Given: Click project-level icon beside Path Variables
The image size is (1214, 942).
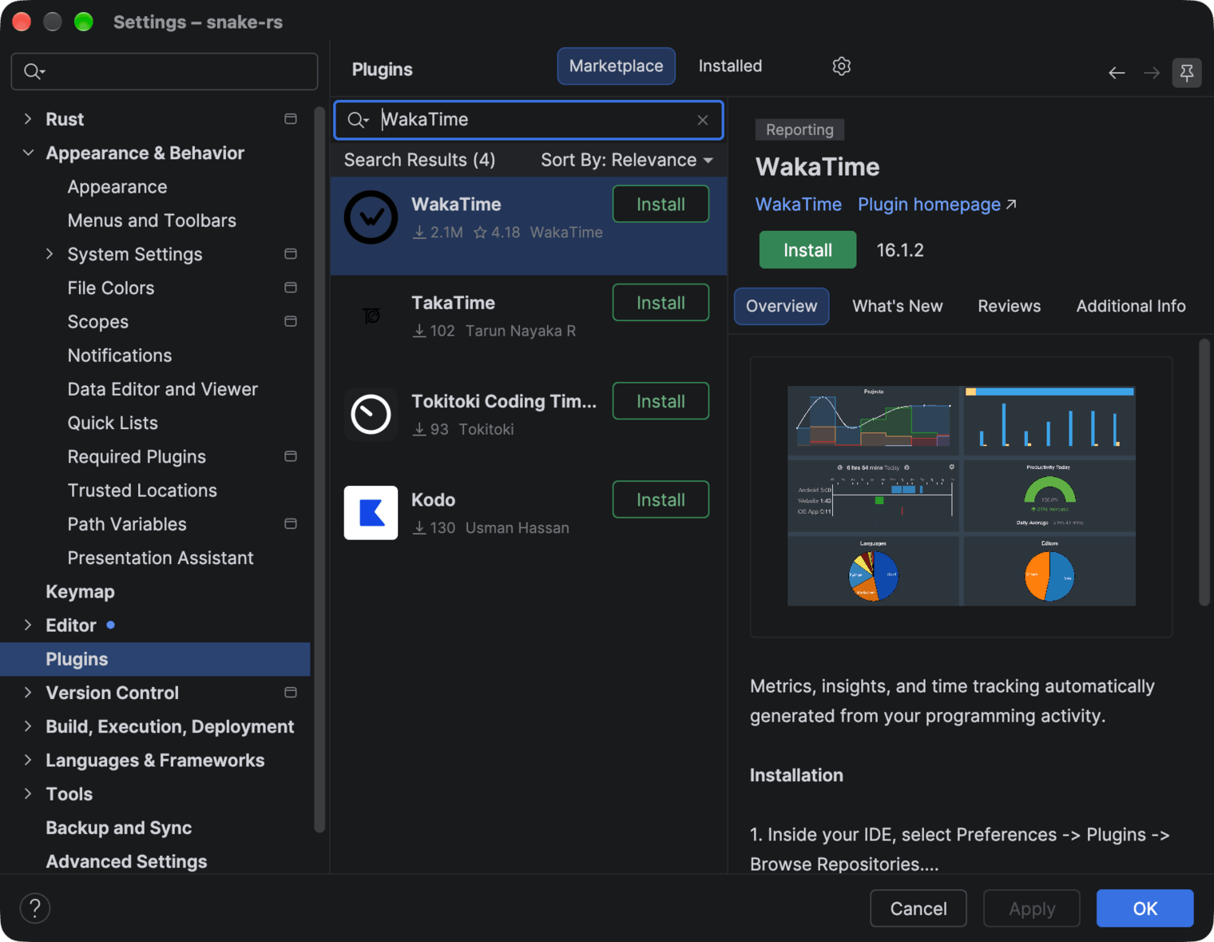Looking at the screenshot, I should tap(291, 524).
